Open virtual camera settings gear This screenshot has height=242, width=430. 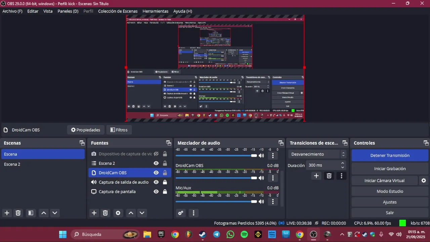click(424, 180)
